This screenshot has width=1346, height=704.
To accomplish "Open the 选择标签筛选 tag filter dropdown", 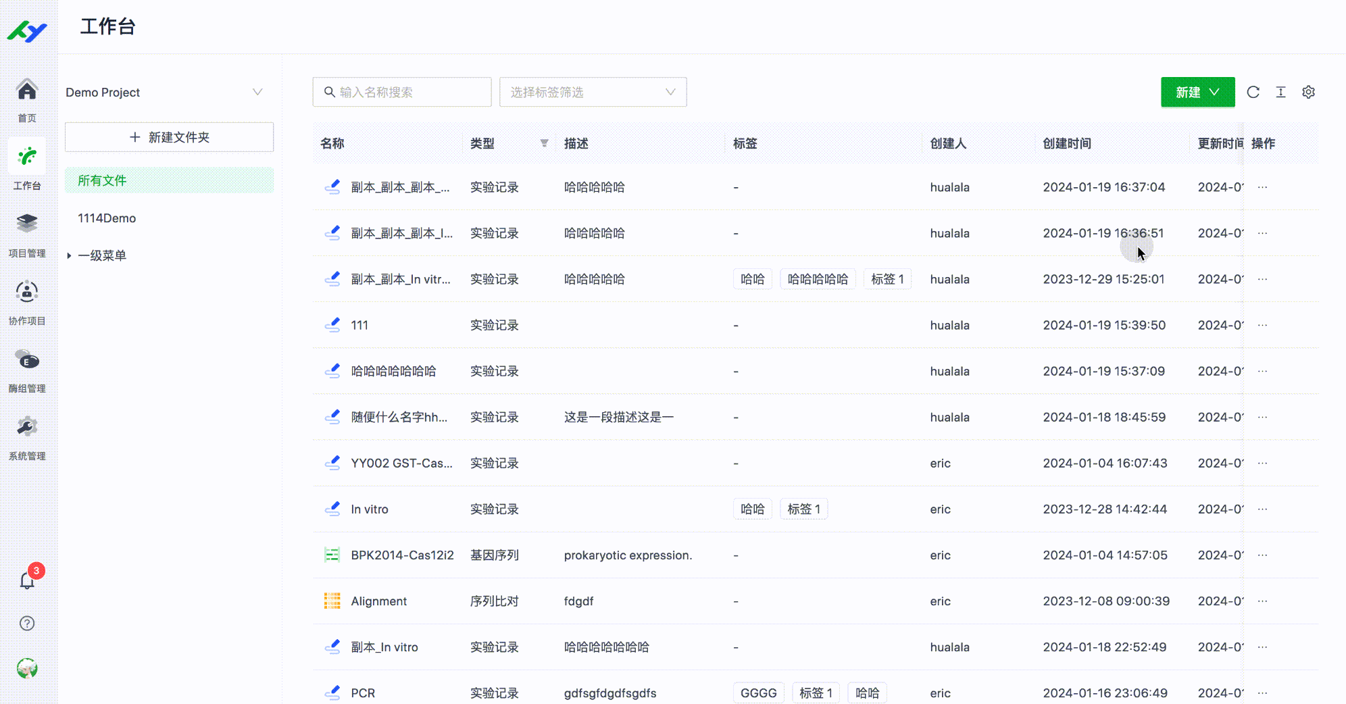I will click(x=593, y=92).
